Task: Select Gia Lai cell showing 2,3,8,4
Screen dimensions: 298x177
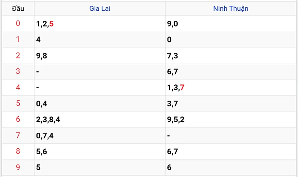Action: tap(48, 120)
